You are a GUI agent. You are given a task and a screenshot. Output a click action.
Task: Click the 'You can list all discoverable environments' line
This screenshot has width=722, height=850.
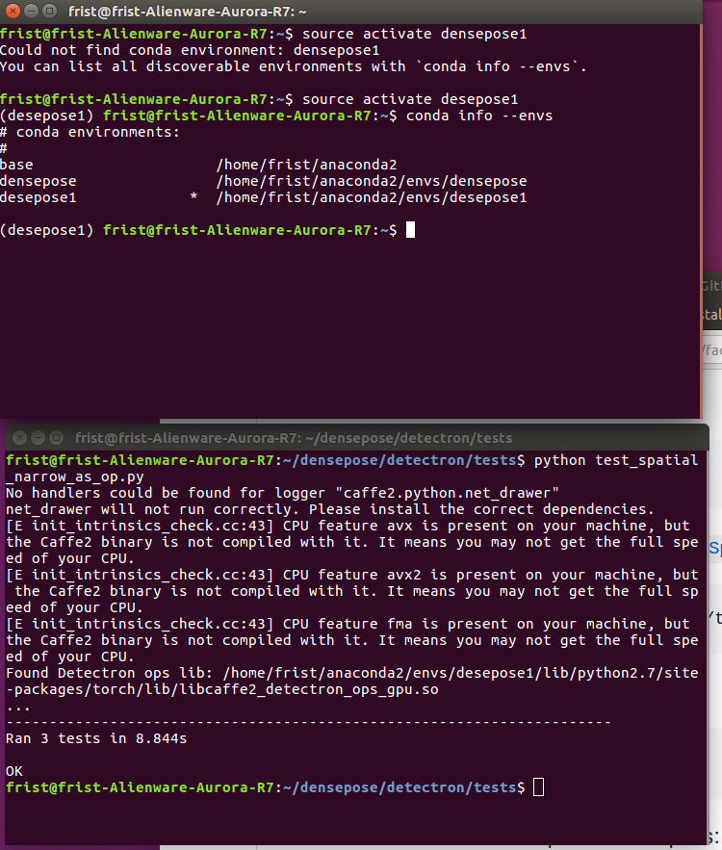point(294,66)
